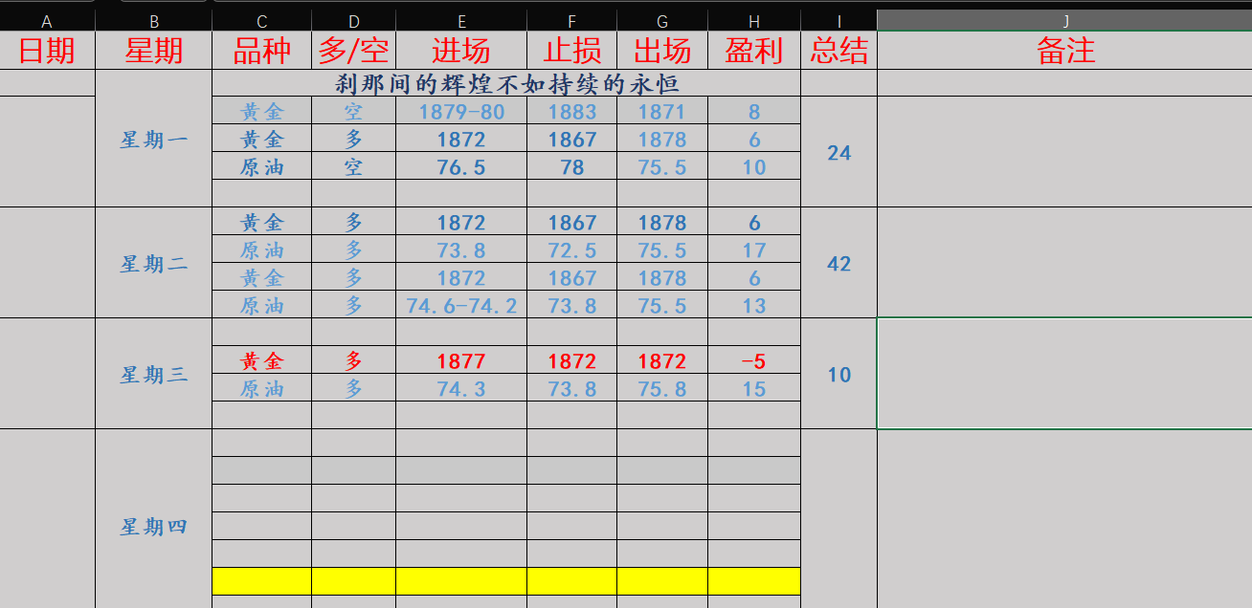Select the profit cell showing 17
This screenshot has width=1252, height=608.
[x=754, y=250]
